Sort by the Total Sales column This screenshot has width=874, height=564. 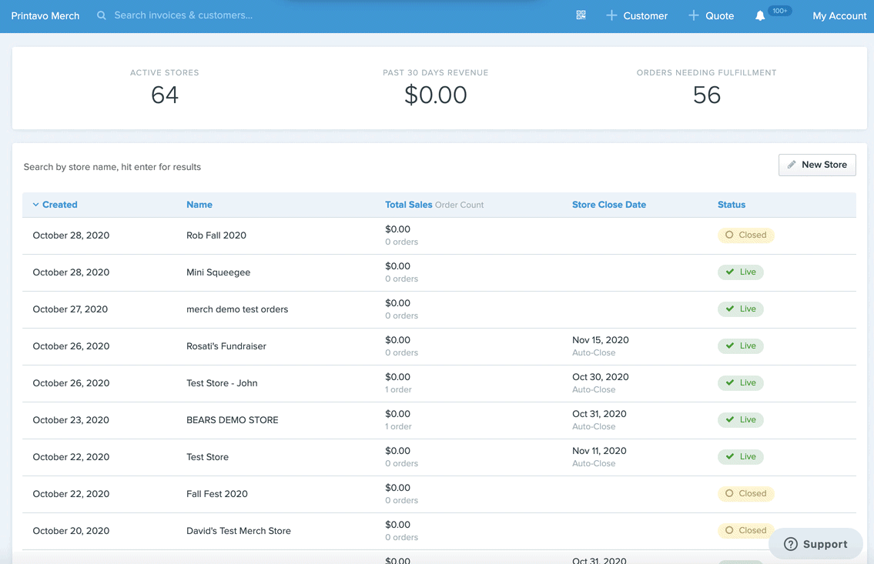coord(409,205)
